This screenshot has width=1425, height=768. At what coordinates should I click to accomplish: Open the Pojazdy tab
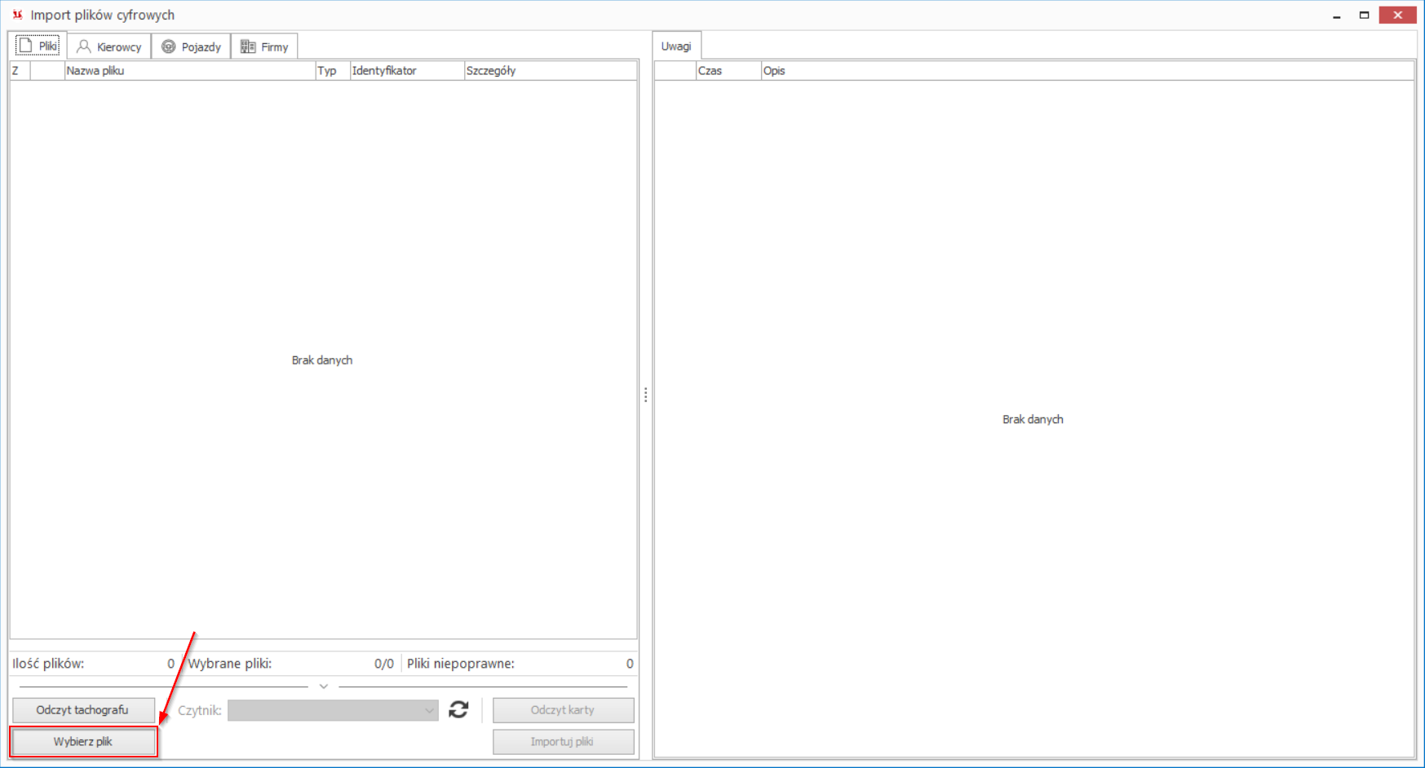click(x=192, y=46)
